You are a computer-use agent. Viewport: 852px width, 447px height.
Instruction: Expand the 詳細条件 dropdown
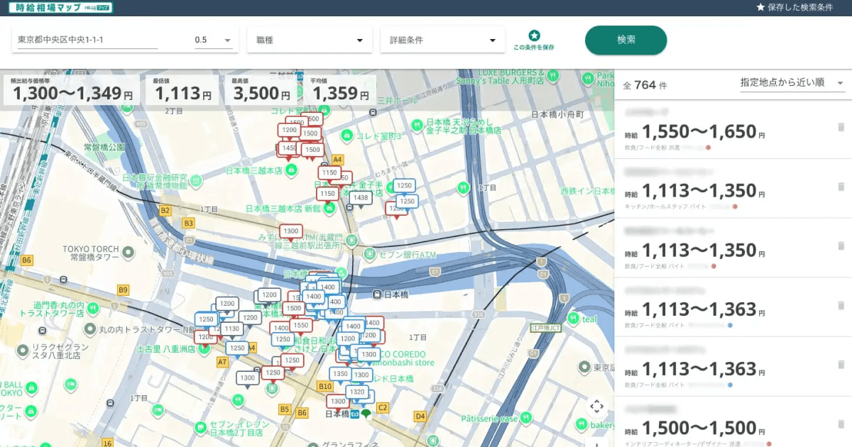tap(443, 40)
